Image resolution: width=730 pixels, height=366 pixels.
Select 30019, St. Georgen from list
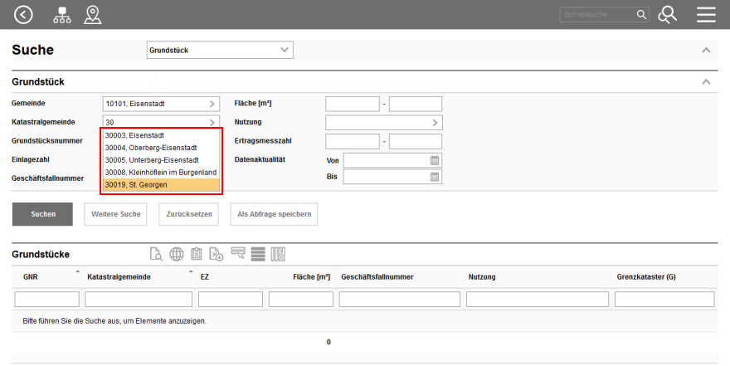pos(161,184)
